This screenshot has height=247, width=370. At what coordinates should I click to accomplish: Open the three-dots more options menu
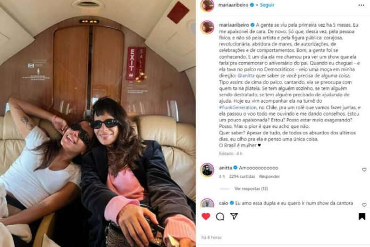pyautogui.click(x=361, y=5)
